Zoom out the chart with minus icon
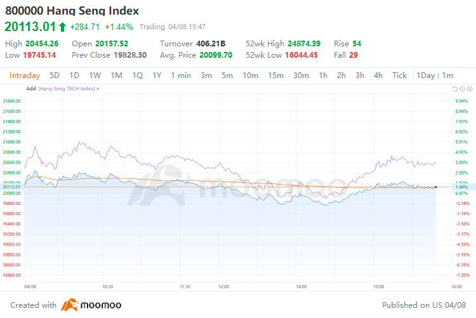Image resolution: width=476 pixels, height=318 pixels. click(461, 89)
